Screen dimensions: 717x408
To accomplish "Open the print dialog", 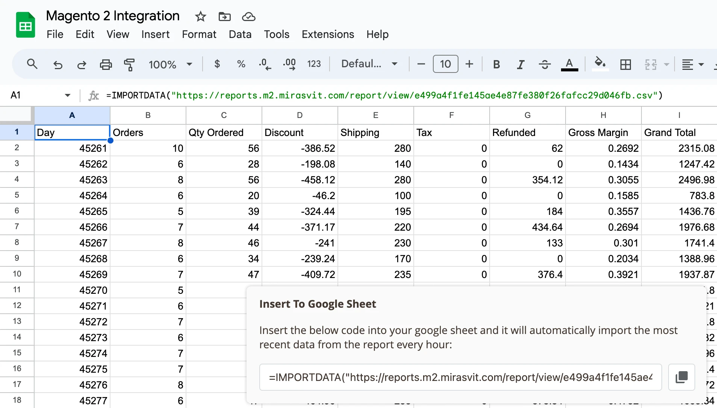I will click(x=106, y=64).
